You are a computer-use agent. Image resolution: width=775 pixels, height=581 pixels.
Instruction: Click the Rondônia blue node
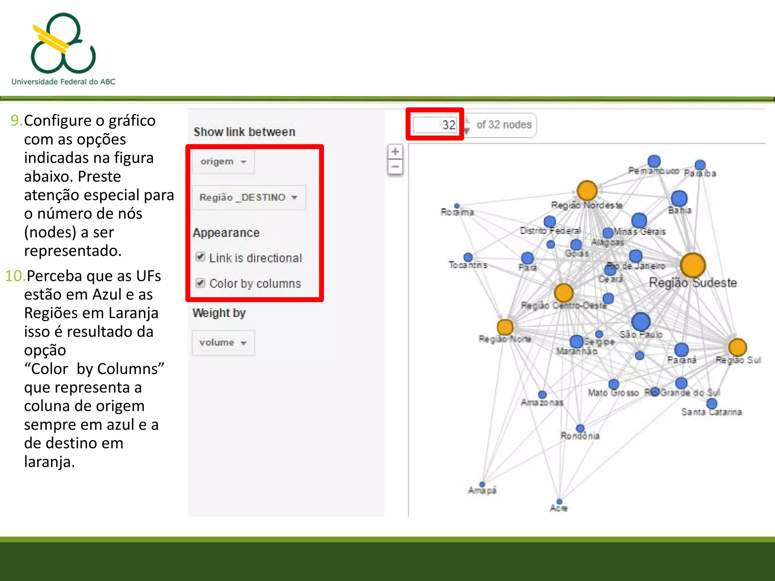point(580,429)
